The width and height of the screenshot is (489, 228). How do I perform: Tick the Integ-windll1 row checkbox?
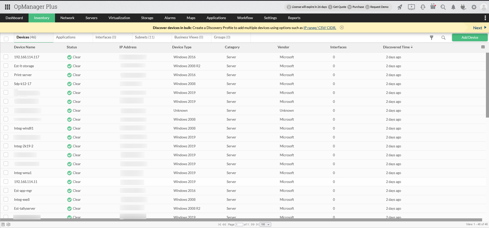click(6, 128)
